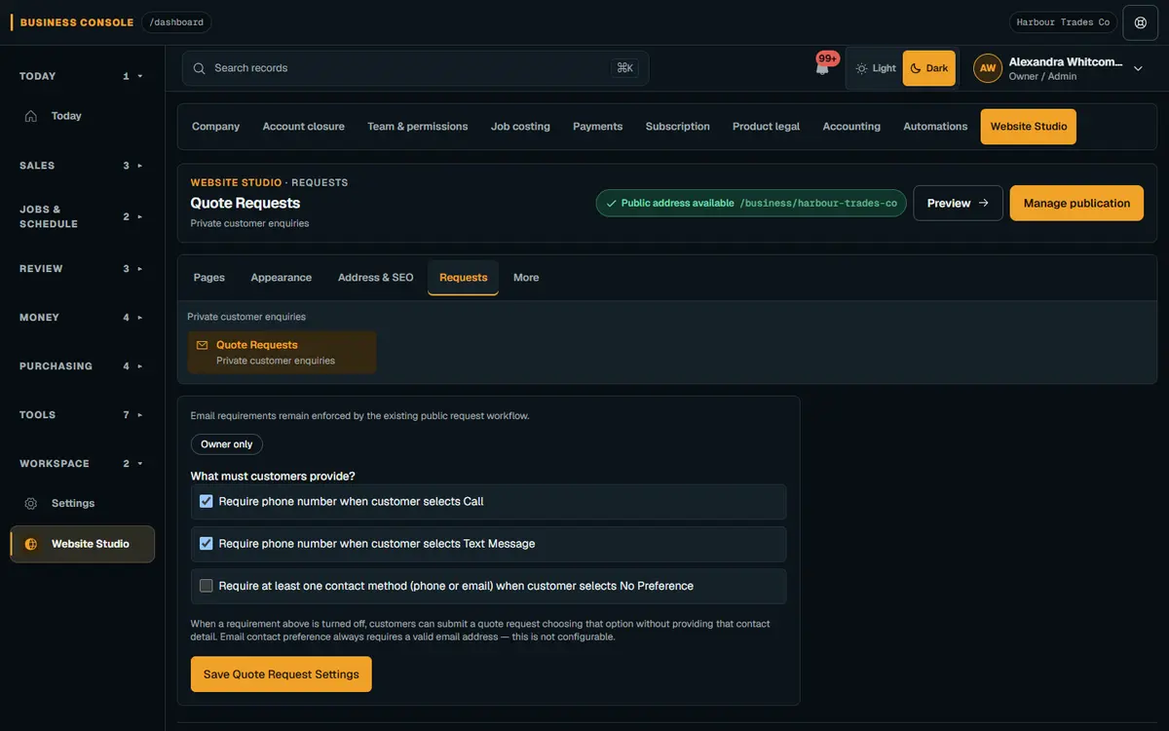Click the Website Studio globe icon in sidebar
Viewport: 1169px width, 731px height.
[x=31, y=544]
